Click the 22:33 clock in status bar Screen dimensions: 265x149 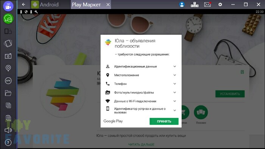coord(259,12)
